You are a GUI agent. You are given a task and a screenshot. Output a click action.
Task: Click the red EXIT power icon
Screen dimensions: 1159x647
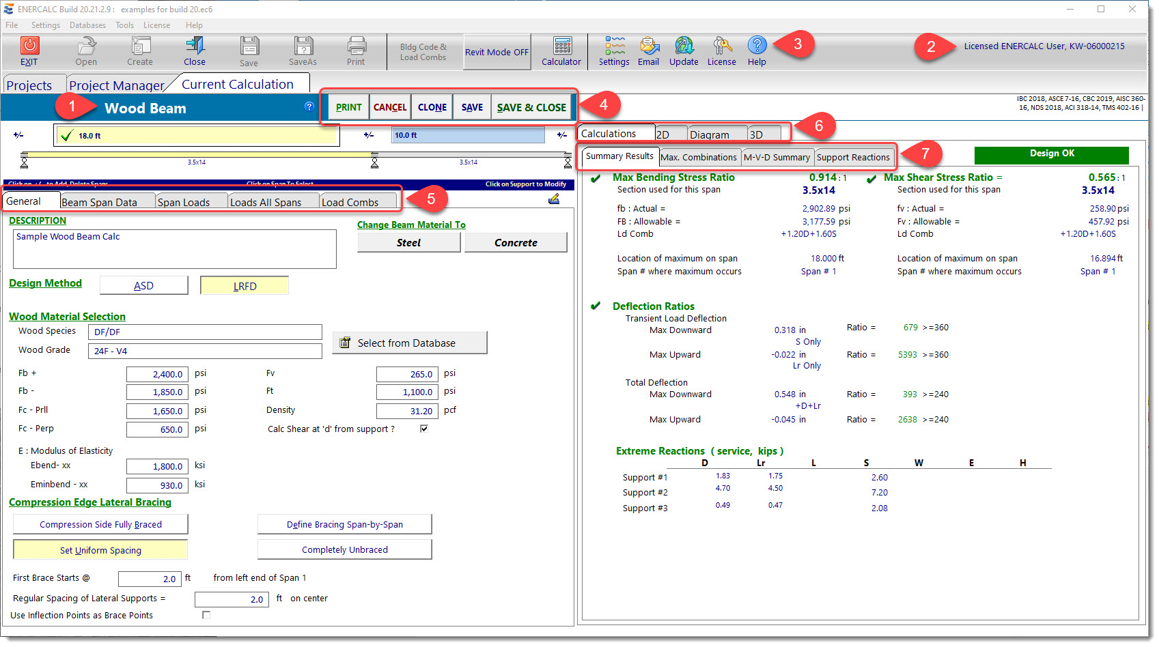pyautogui.click(x=29, y=46)
